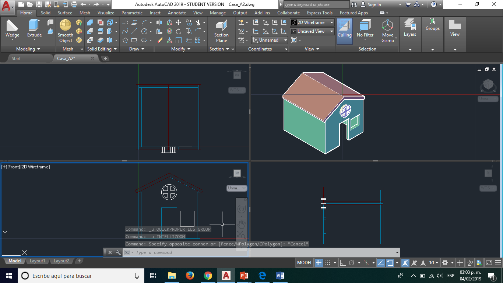Switch to the Annotate ribbon tab
This screenshot has width=503, height=283.
pyautogui.click(x=177, y=13)
